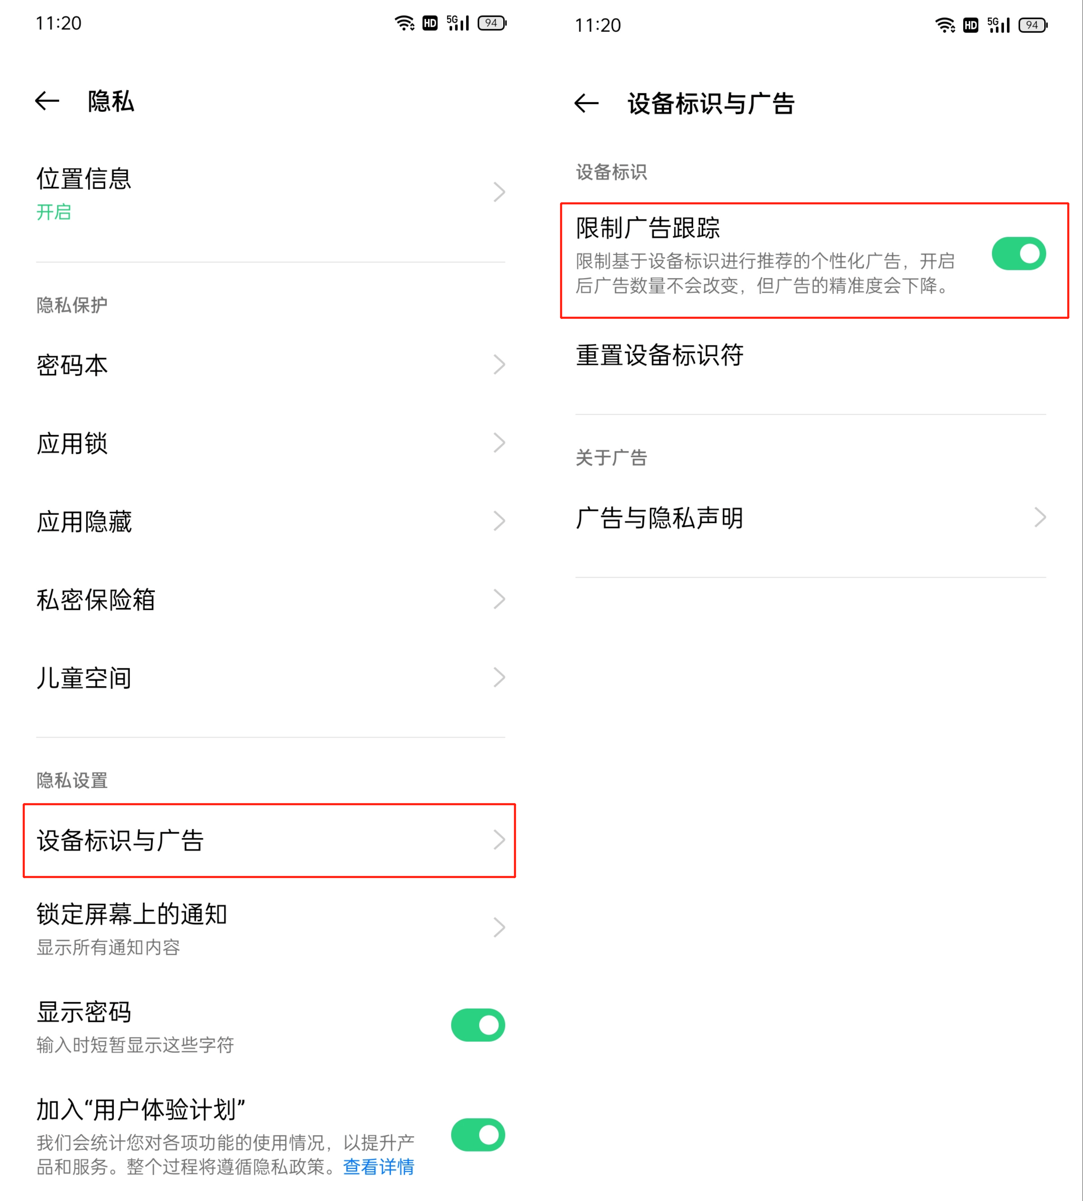This screenshot has width=1083, height=1201.
Task: Disable the 限制广告跟踪 switch
Action: click(1018, 254)
